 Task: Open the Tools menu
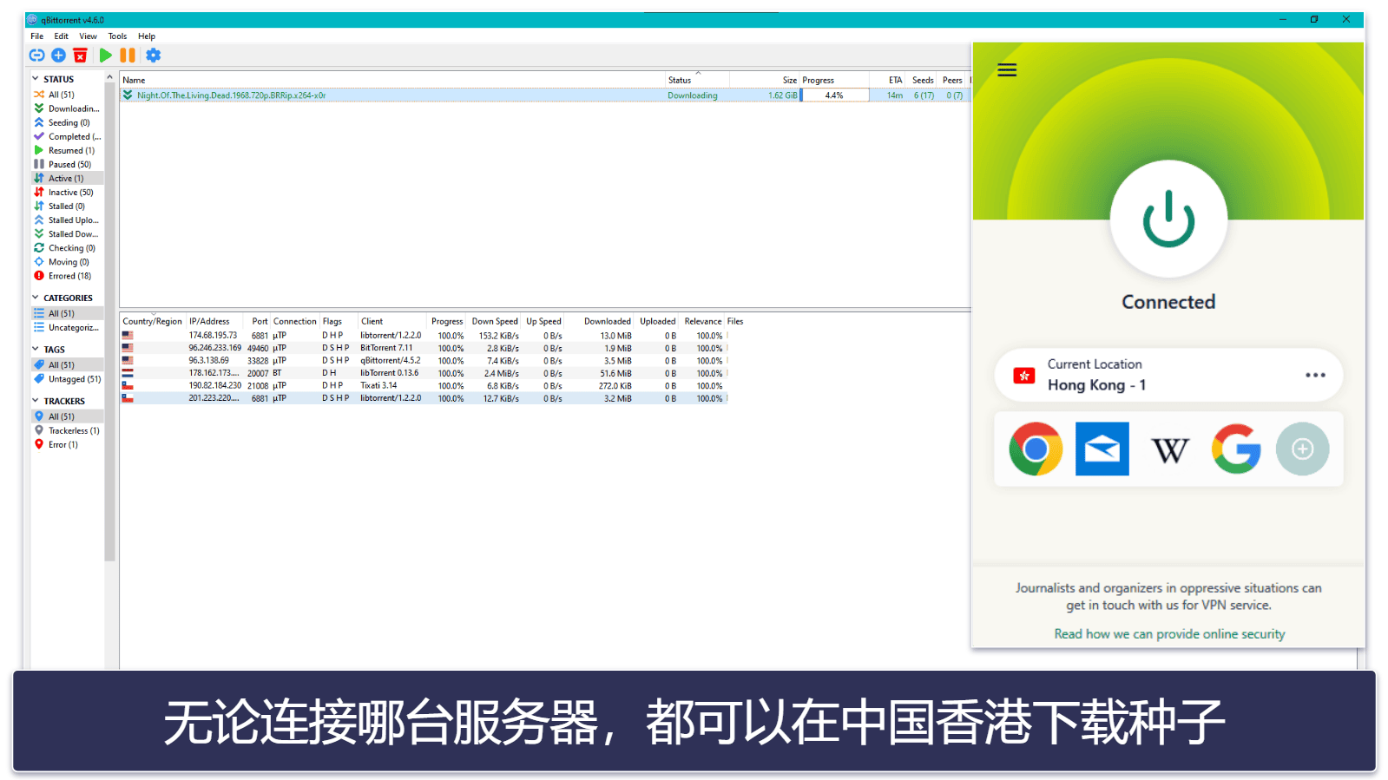[117, 36]
